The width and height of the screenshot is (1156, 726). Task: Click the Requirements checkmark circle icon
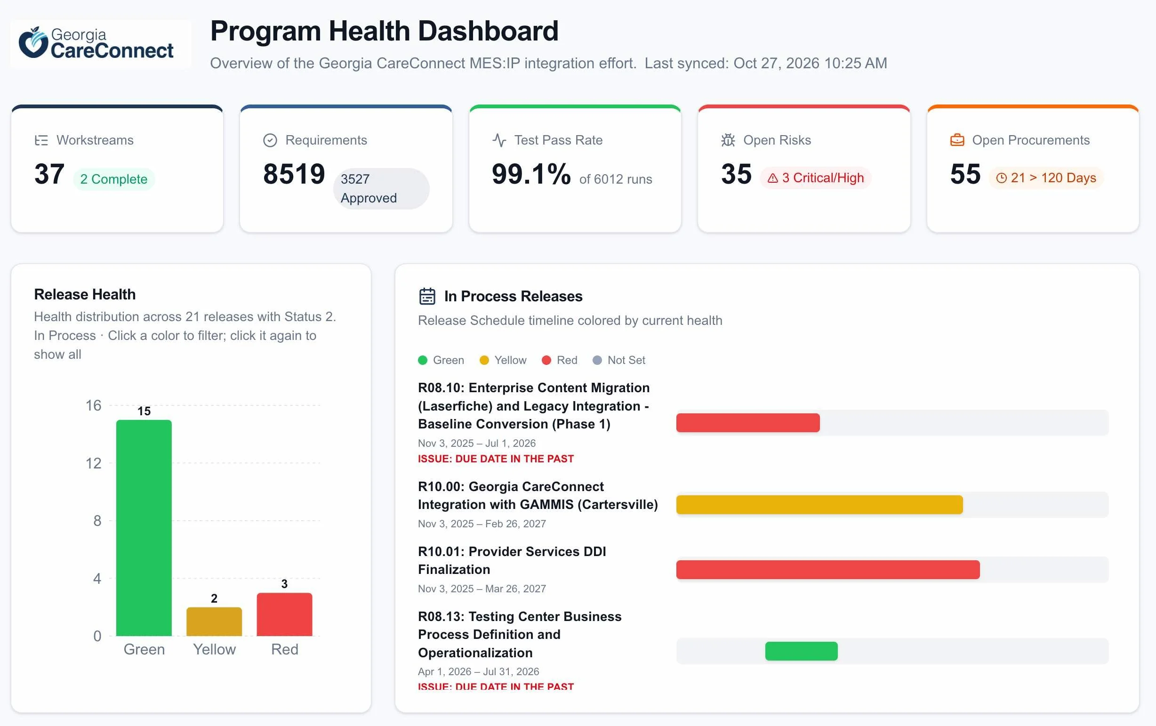[270, 140]
